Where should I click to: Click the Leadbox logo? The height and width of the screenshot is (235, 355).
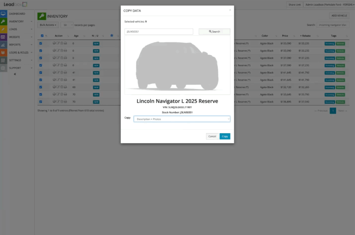point(15,4)
